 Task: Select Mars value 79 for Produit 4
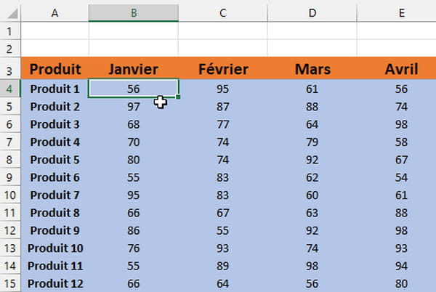pos(312,142)
